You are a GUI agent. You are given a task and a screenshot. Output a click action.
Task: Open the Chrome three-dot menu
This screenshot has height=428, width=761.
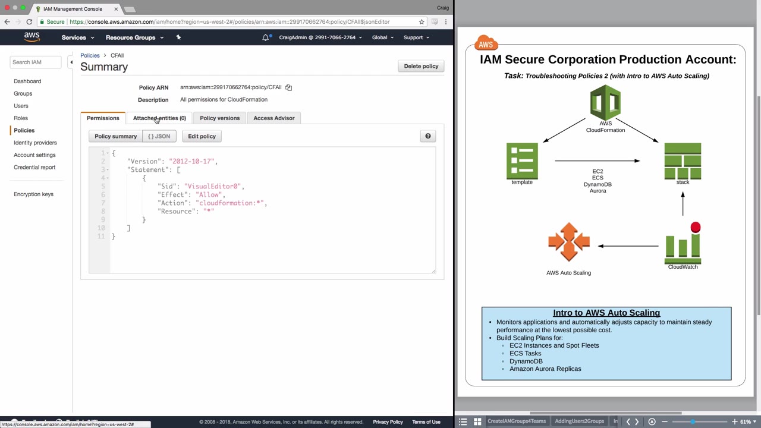click(x=446, y=22)
